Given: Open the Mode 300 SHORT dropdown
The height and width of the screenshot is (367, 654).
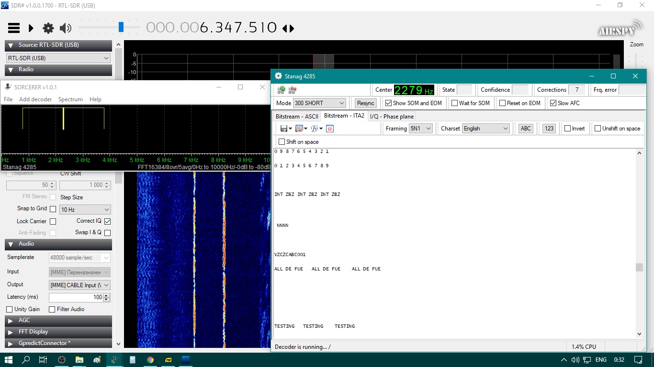Looking at the screenshot, I should [x=319, y=103].
